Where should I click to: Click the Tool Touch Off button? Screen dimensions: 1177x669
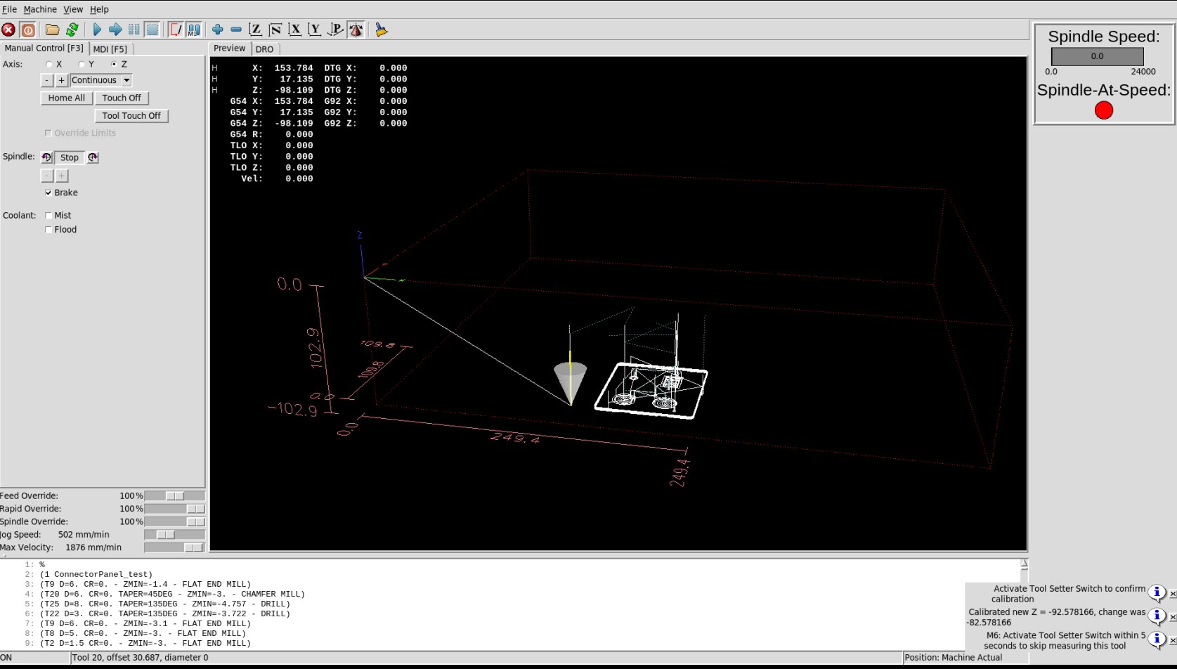click(131, 116)
